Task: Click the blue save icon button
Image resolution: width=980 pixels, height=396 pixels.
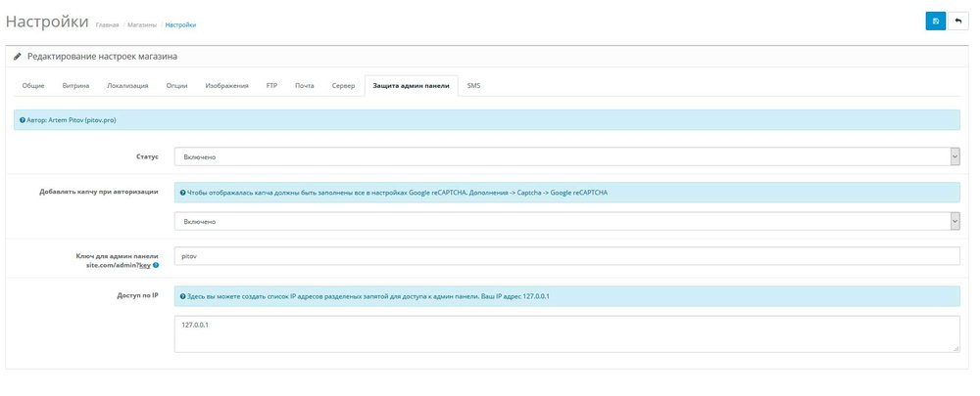Action: (x=936, y=21)
